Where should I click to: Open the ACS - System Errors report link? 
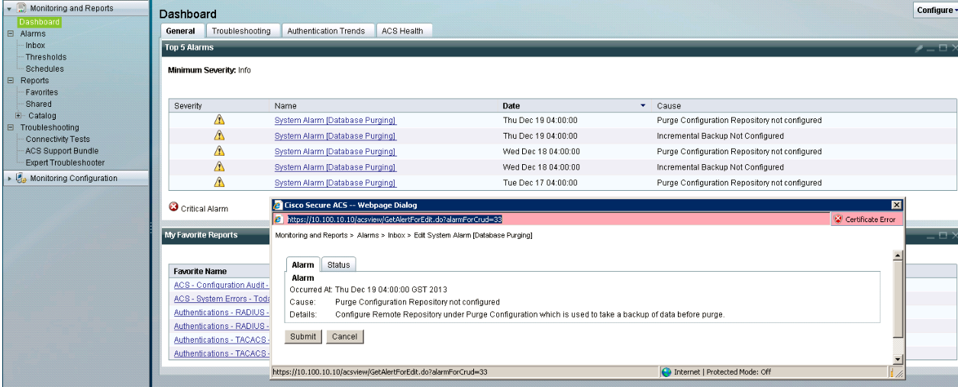pyautogui.click(x=221, y=298)
